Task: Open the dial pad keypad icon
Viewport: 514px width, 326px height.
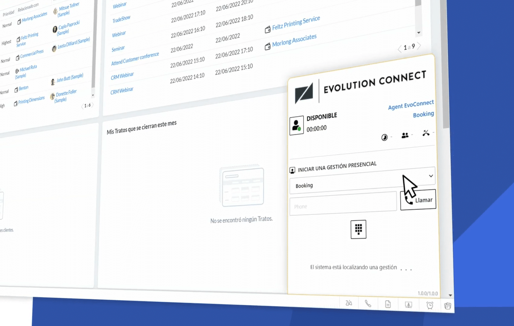Action: (358, 229)
